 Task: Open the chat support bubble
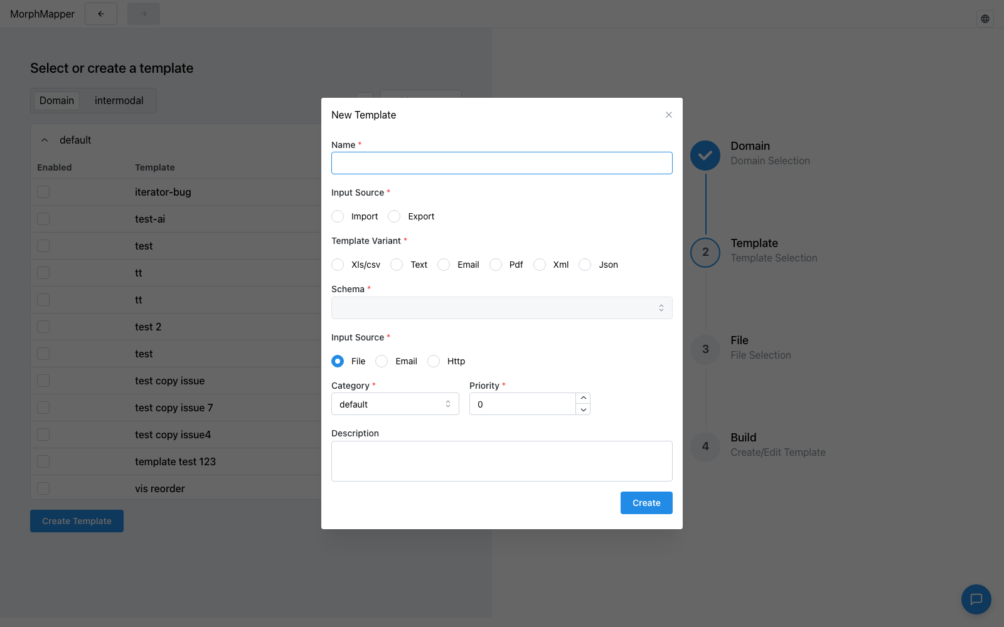976,599
